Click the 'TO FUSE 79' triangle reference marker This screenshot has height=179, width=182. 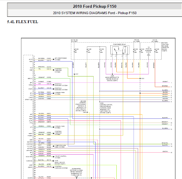point(149,54)
